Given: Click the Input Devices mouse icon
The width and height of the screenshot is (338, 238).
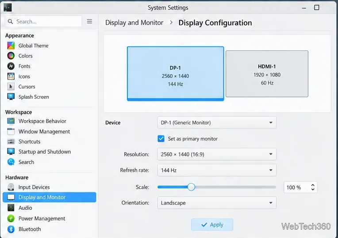Looking at the screenshot, I should 11,187.
